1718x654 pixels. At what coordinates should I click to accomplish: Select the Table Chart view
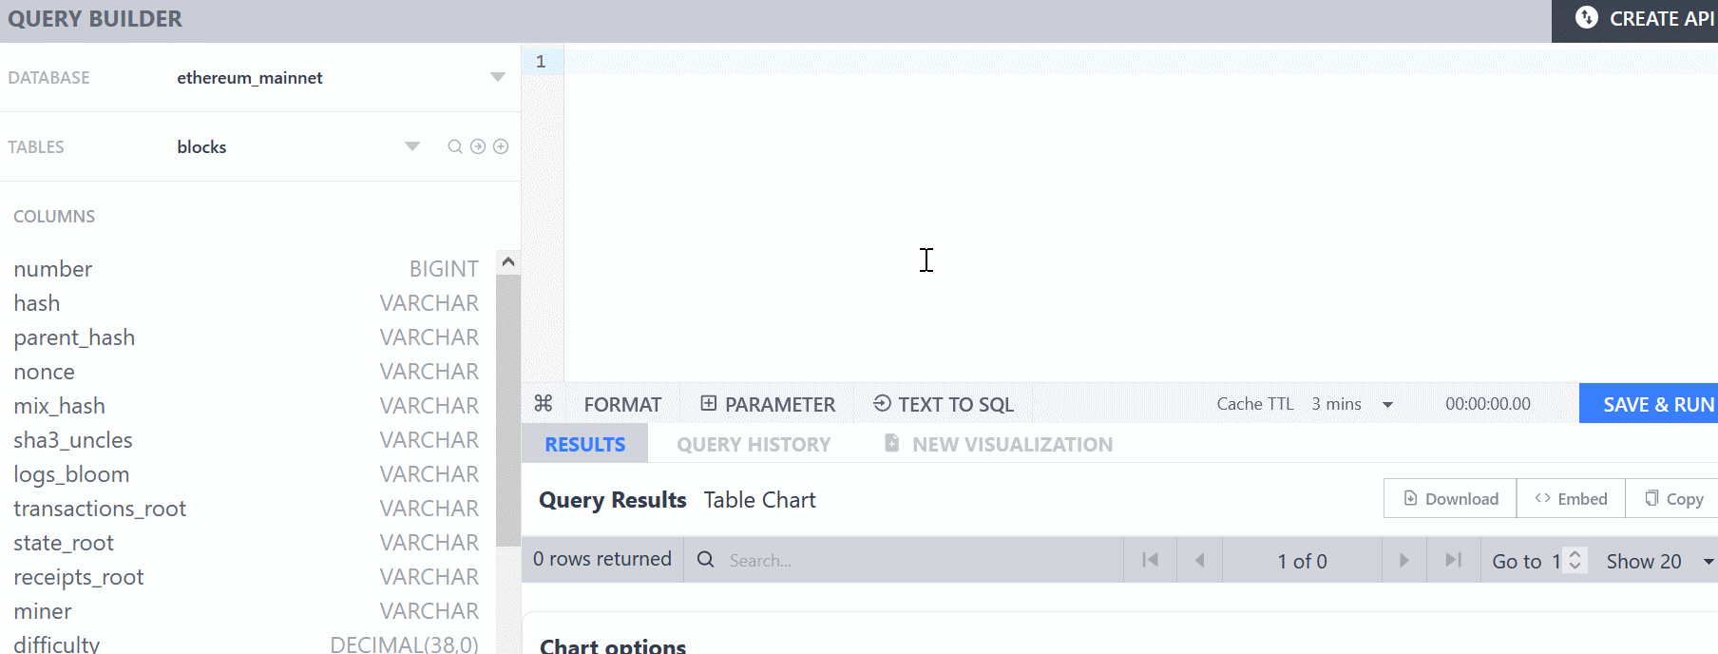[759, 500]
